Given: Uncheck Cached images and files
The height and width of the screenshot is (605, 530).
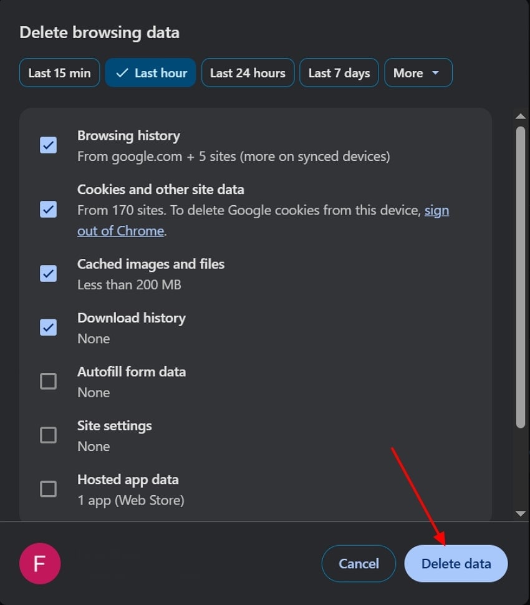Looking at the screenshot, I should click(x=48, y=274).
